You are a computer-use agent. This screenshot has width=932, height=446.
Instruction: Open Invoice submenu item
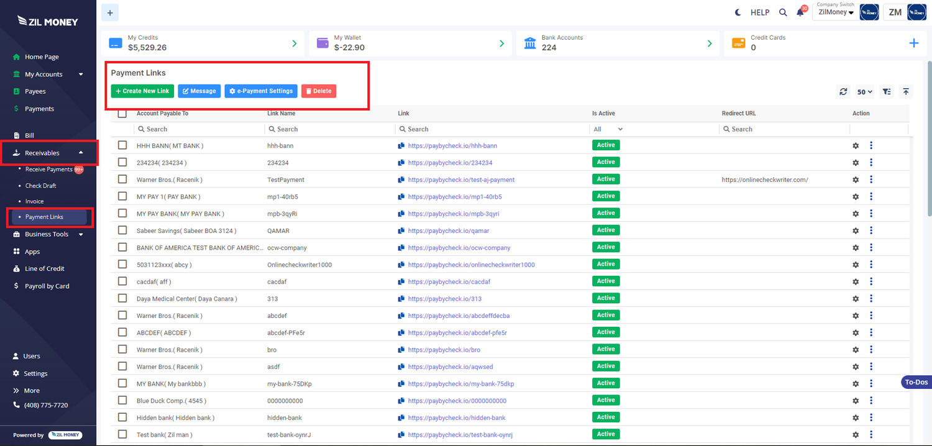(x=35, y=201)
